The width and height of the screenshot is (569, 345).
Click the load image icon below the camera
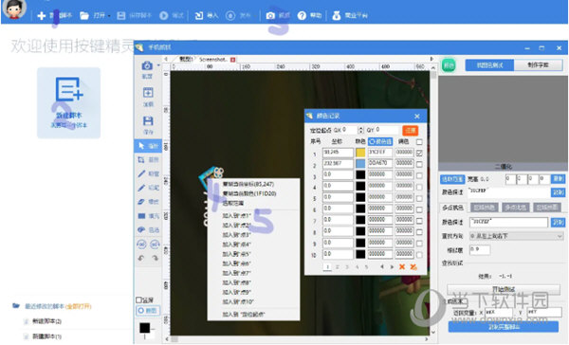148,93
